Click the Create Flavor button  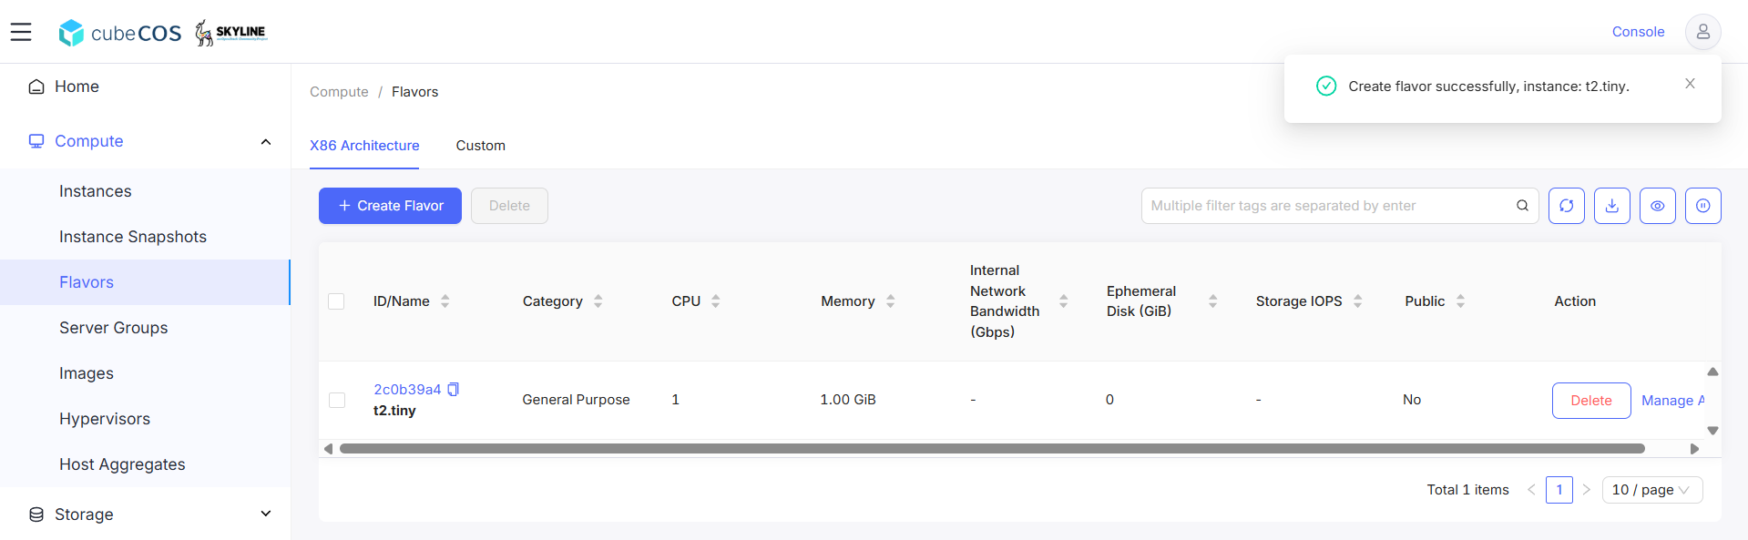[x=390, y=206]
